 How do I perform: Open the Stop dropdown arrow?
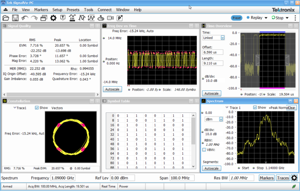click(287, 18)
